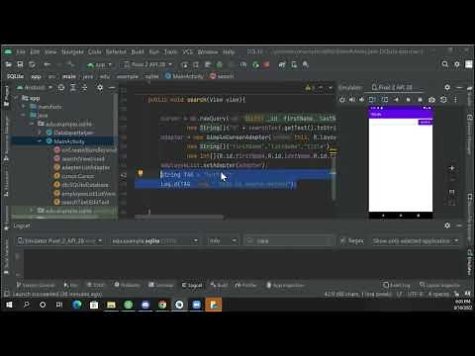475x356 pixels.
Task: Click Collapse All icon in Project panel
Action: point(84,88)
